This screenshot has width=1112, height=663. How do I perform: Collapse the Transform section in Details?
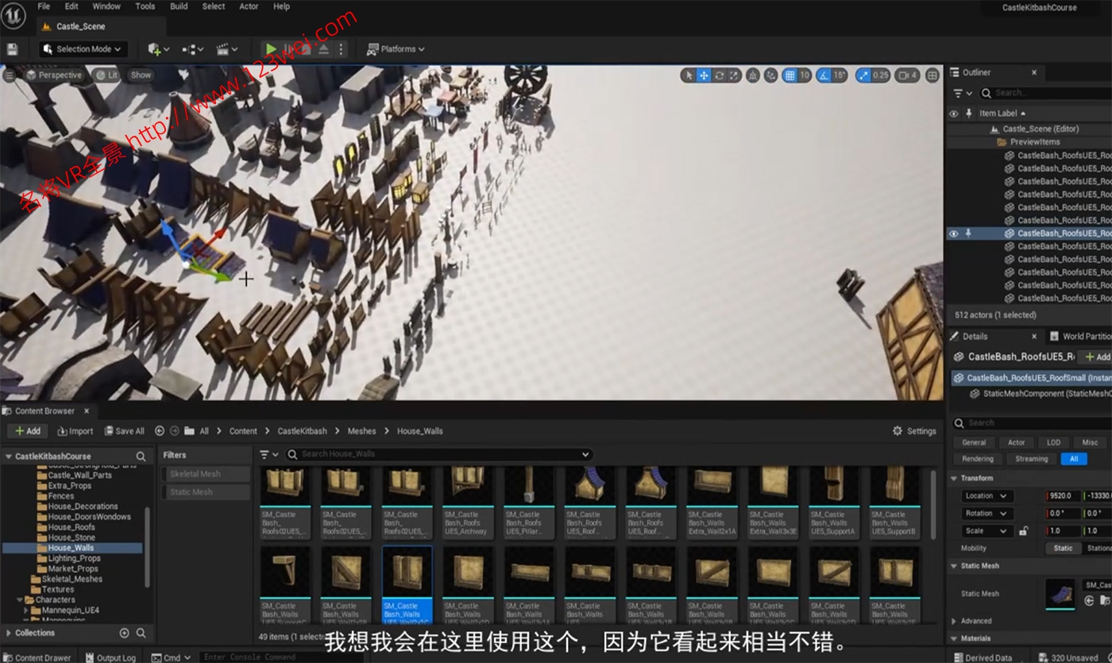coord(954,478)
